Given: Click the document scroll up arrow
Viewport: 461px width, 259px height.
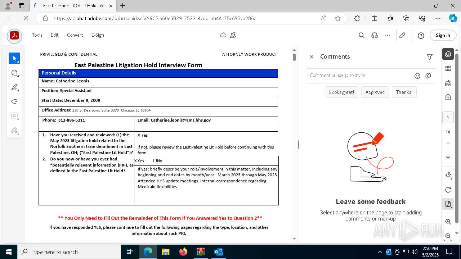Looking at the screenshot, I should [294, 50].
